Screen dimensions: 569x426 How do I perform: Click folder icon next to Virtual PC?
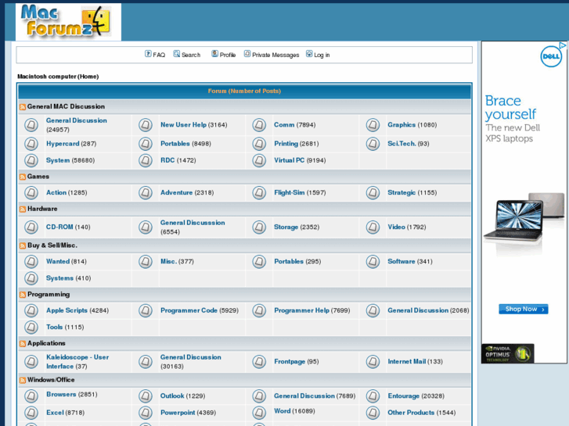259,160
